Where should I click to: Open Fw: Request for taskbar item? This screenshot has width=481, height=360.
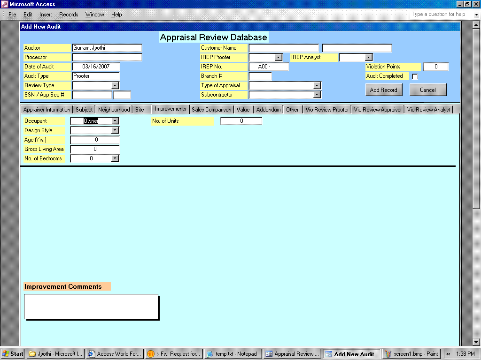tap(174, 354)
